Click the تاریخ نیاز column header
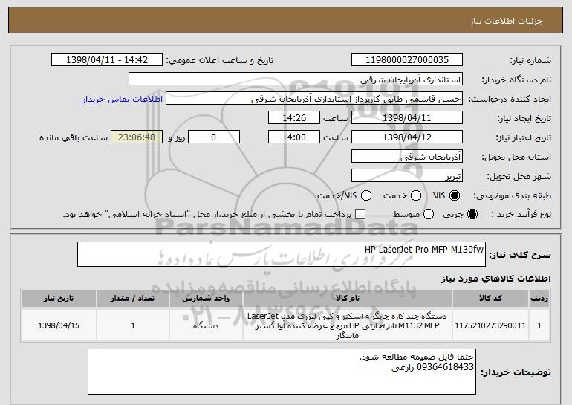This screenshot has height=405, width=572. click(59, 299)
